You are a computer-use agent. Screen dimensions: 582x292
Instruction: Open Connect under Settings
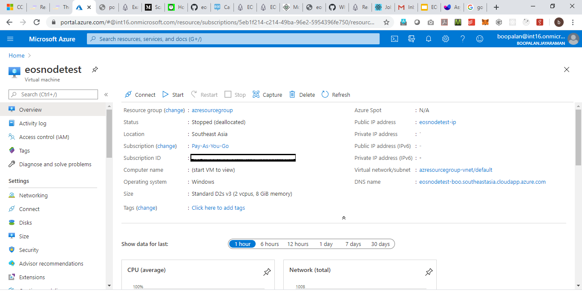(x=53, y=209)
